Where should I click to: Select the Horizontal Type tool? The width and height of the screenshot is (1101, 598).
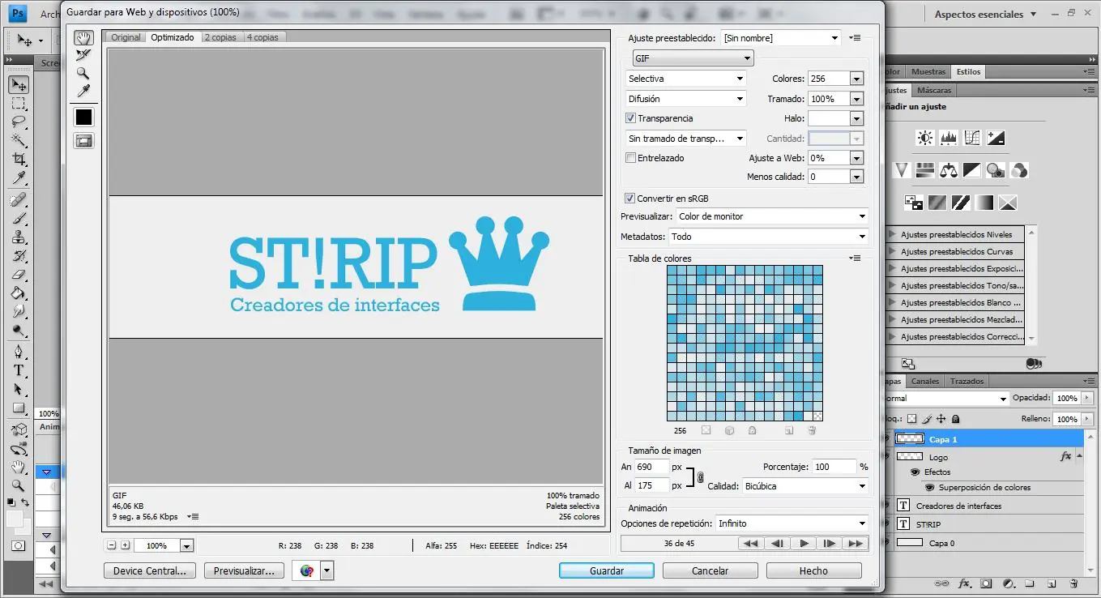pyautogui.click(x=19, y=370)
